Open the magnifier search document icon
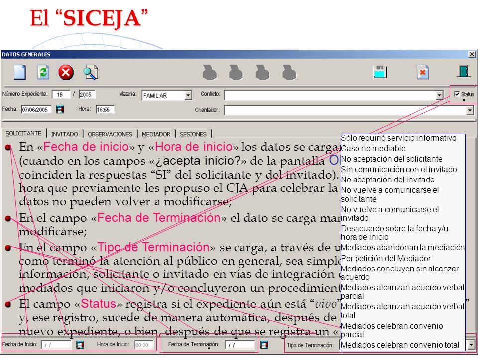Viewport: 478px width, 358px height. pyautogui.click(x=91, y=73)
